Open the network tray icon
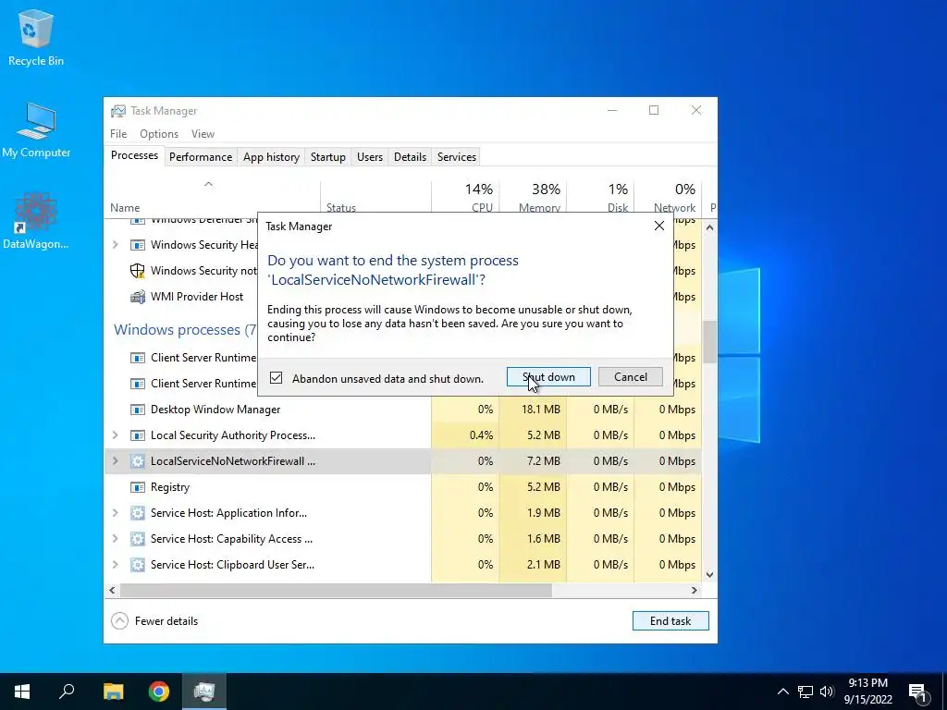Screen dimensions: 947x710 (806, 692)
